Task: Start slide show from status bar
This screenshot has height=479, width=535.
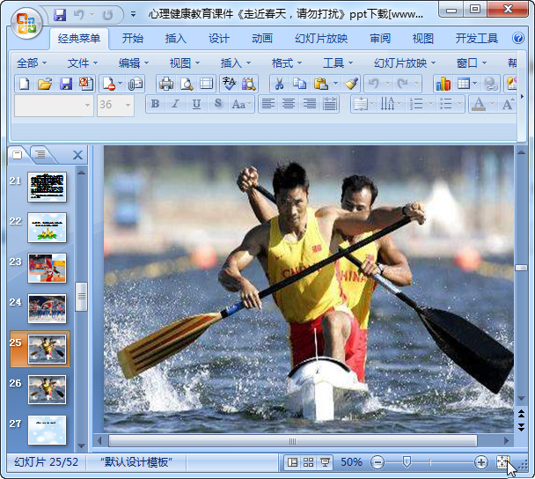Action: coord(325,462)
